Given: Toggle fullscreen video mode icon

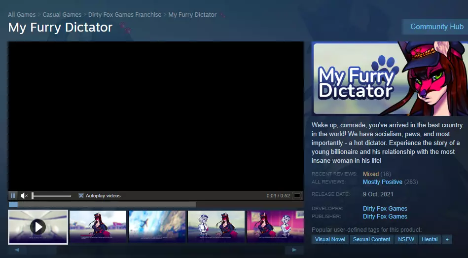Looking at the screenshot, I should (x=297, y=195).
